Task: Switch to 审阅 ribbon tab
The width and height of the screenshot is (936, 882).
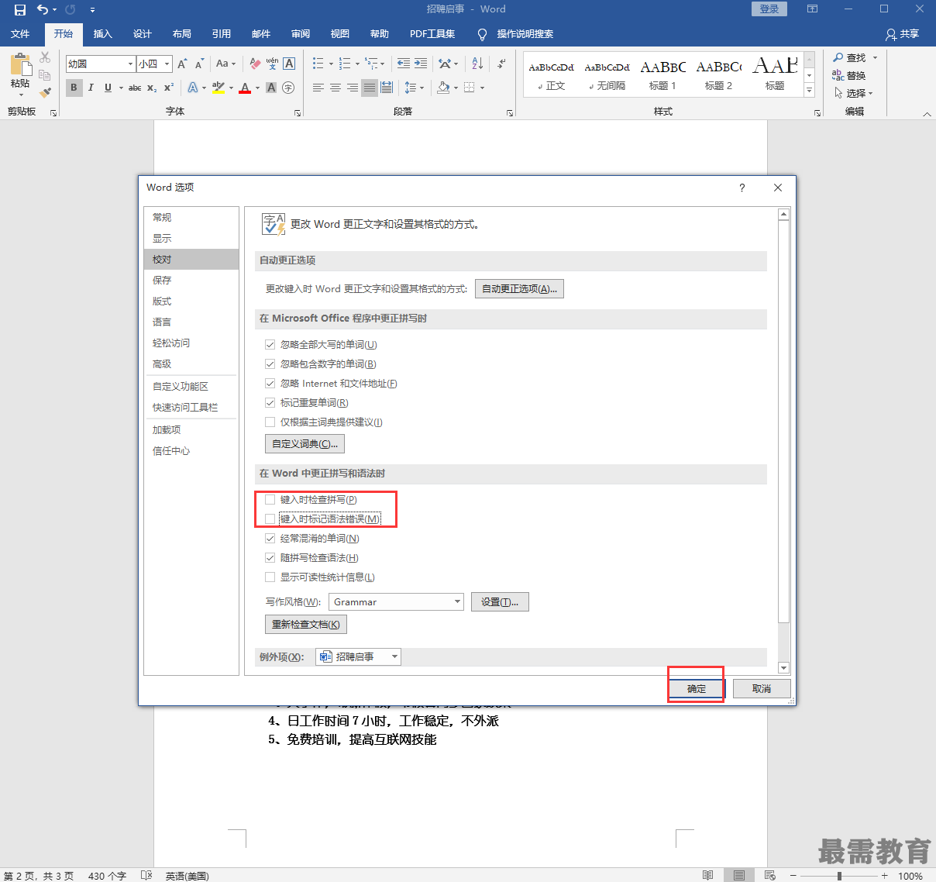Action: [300, 34]
